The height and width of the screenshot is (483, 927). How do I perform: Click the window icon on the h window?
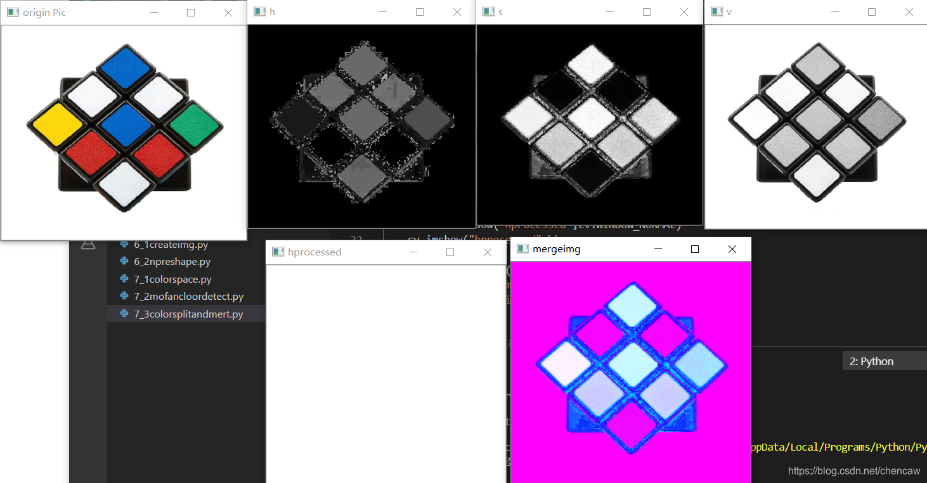click(x=257, y=11)
